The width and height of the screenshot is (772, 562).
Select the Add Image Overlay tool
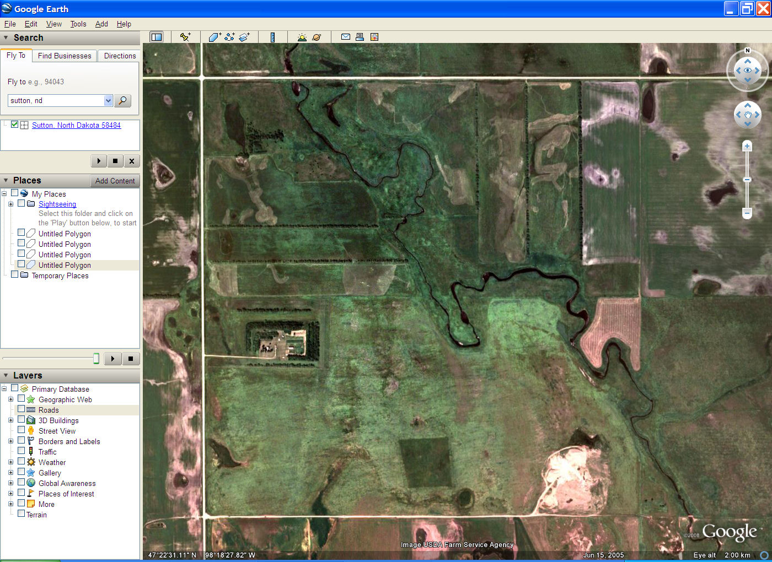[244, 37]
